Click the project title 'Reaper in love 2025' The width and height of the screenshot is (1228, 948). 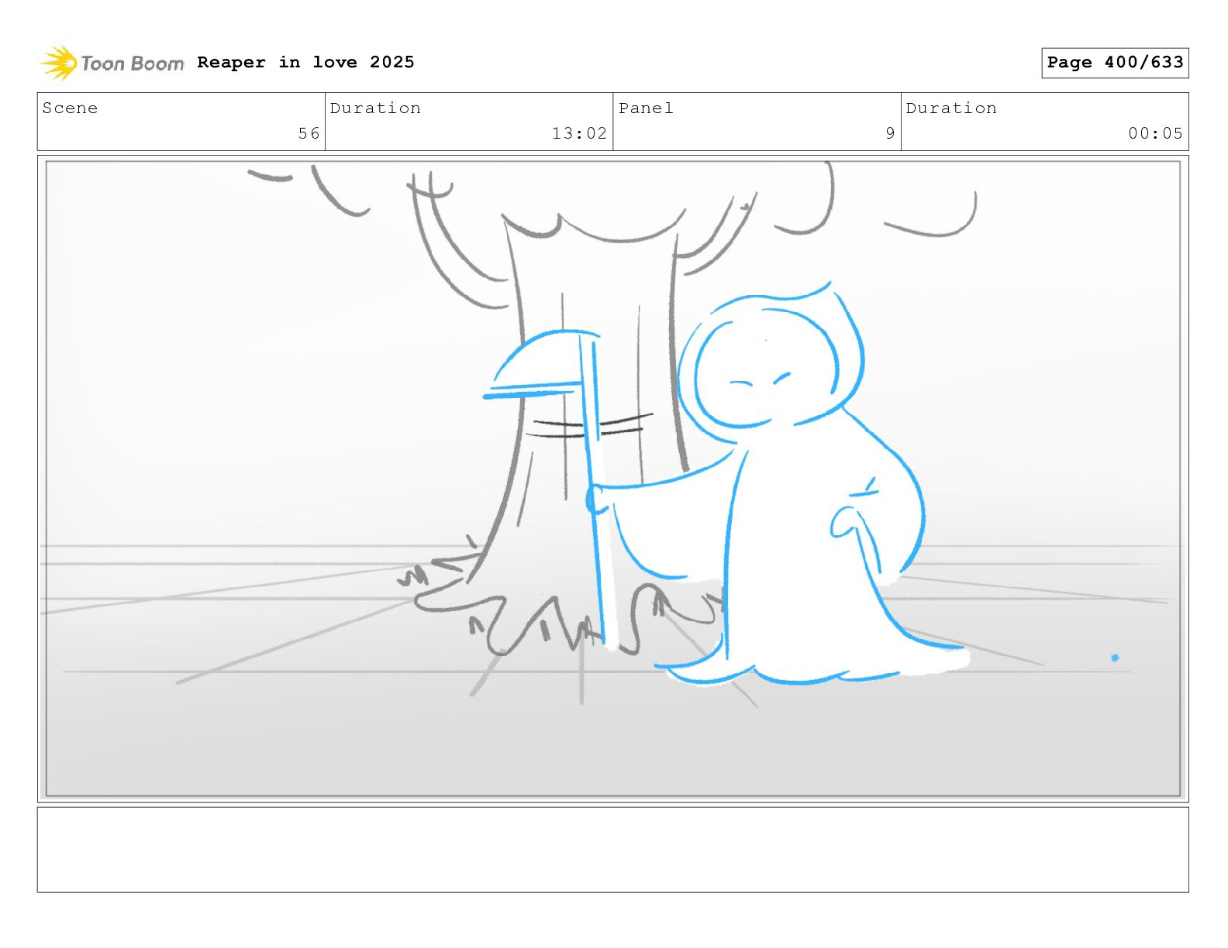pos(305,62)
